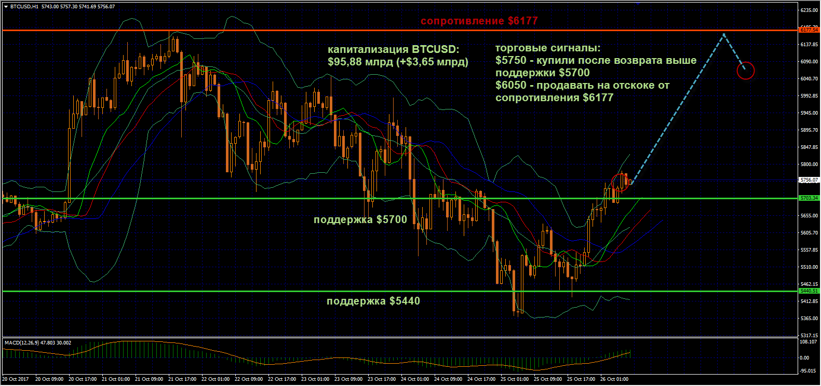
Task: Select the red target circle near resistance
Action: click(745, 71)
